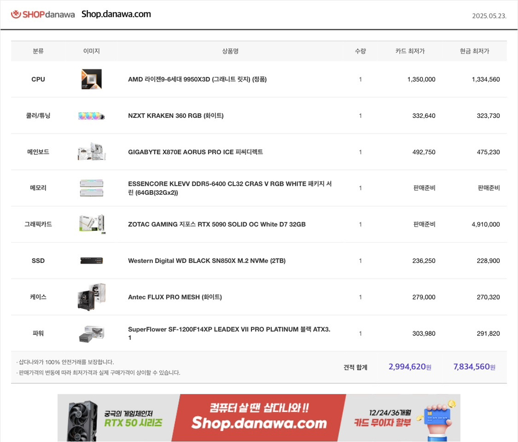Click the 이미지 column header
The width and height of the screenshot is (518, 442).
click(92, 51)
